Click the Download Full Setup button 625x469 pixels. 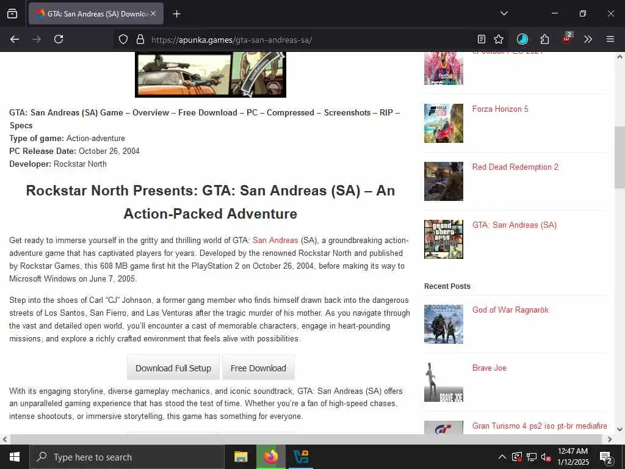pos(173,368)
